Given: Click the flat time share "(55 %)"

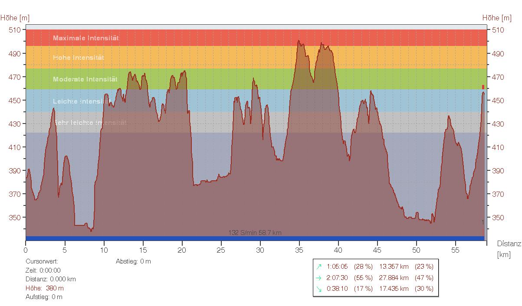Looking at the screenshot, I should pos(363,278).
